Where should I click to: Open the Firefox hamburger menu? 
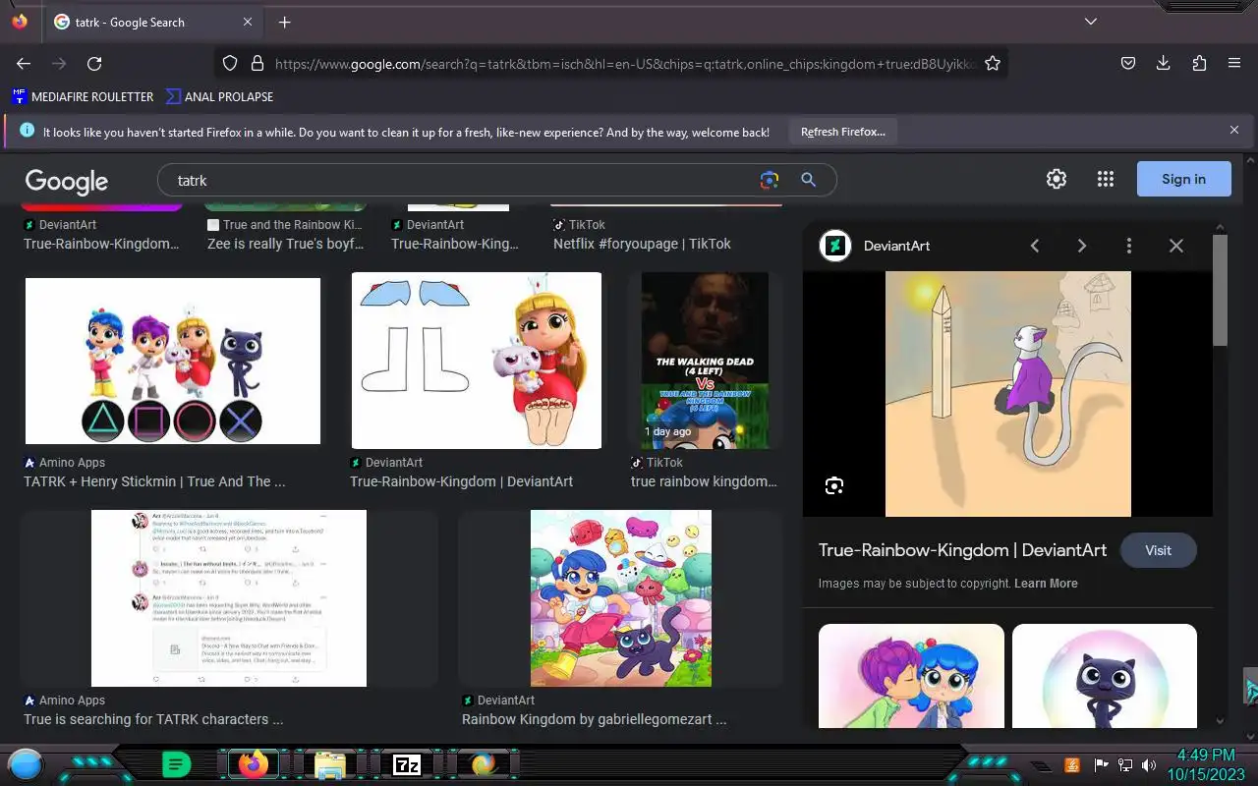point(1234,63)
